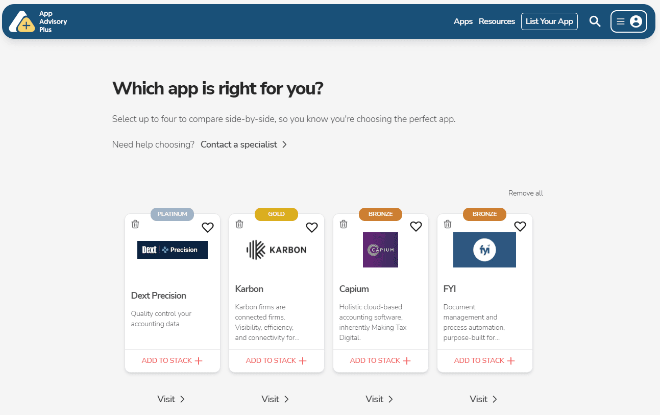This screenshot has width=660, height=415.
Task: Favourite Dext Precision with the heart toggle
Action: tap(207, 227)
